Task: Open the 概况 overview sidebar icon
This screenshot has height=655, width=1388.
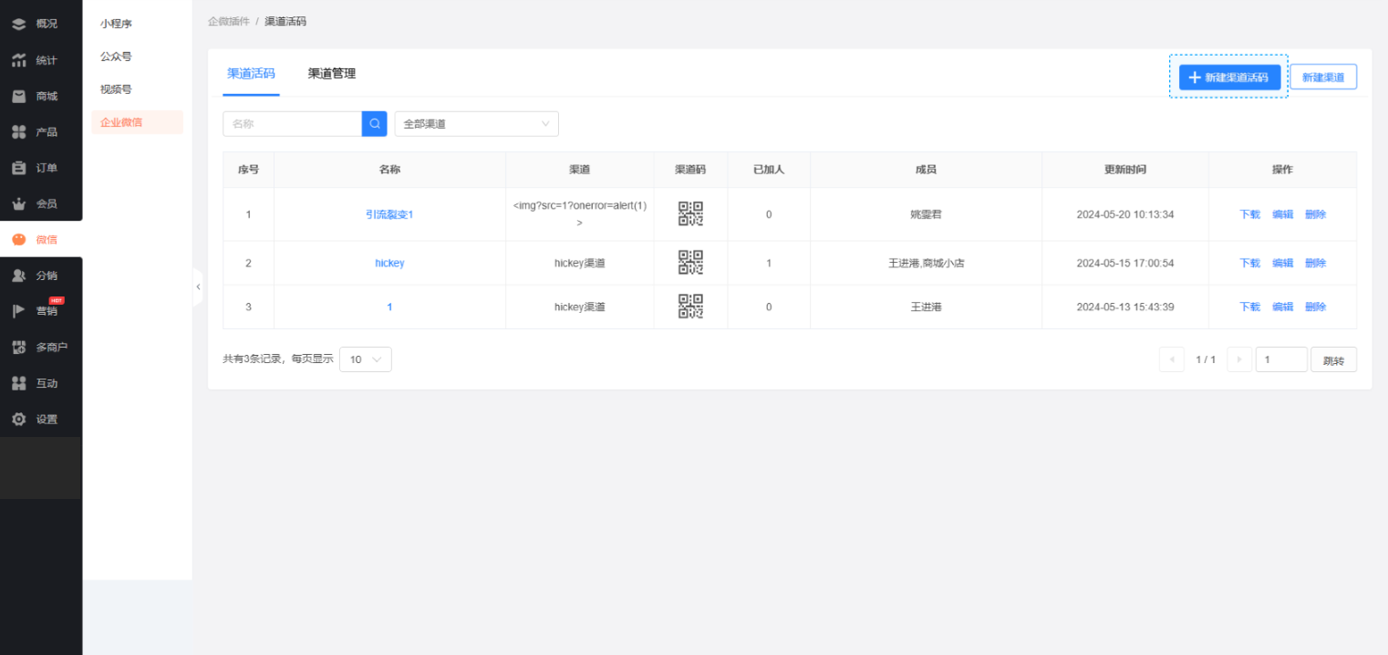Action: [x=19, y=24]
